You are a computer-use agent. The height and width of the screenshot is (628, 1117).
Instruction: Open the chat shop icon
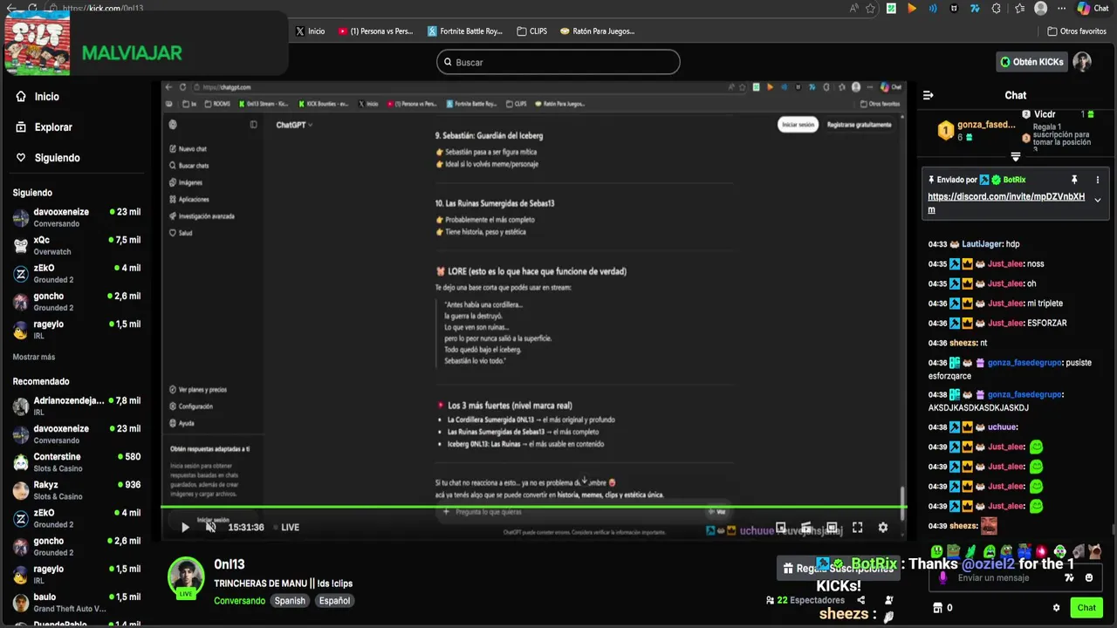pos(937,608)
